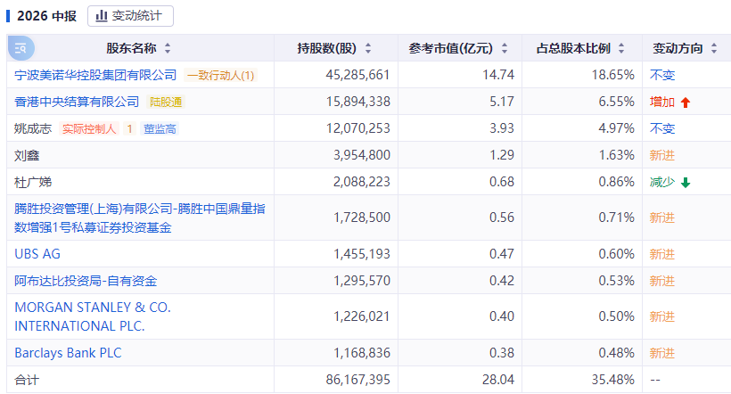Click 减少 in 杜广娣 row
The width and height of the screenshot is (731, 394).
coord(662,182)
